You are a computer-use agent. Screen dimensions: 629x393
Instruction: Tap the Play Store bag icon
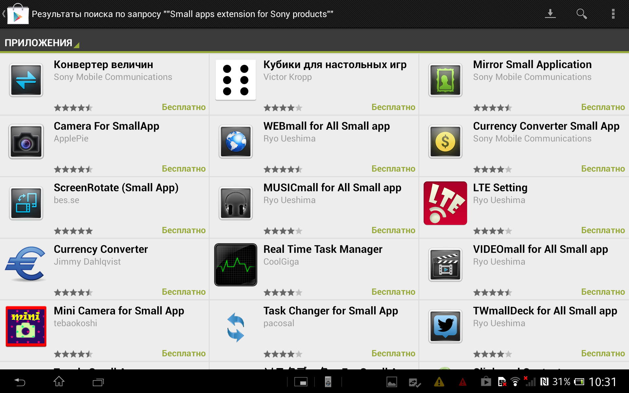18,14
